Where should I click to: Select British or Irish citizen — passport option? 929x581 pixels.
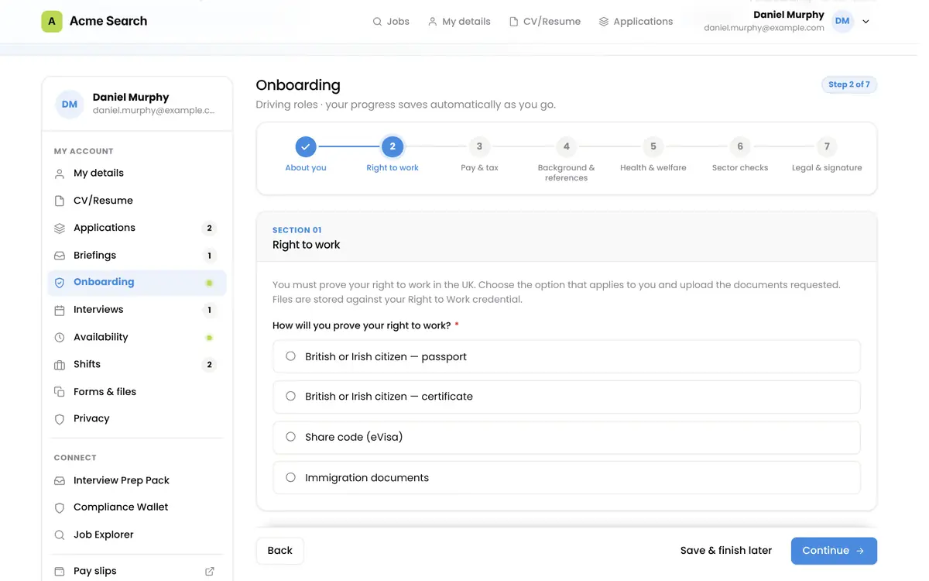pyautogui.click(x=567, y=356)
